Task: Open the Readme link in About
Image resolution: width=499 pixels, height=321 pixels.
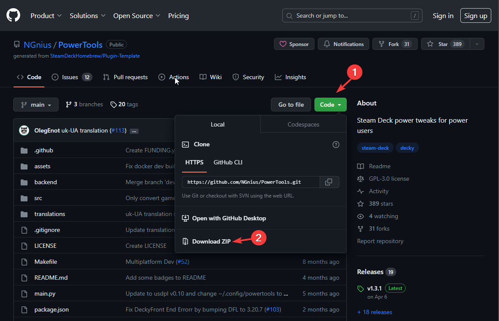Action: [x=374, y=166]
